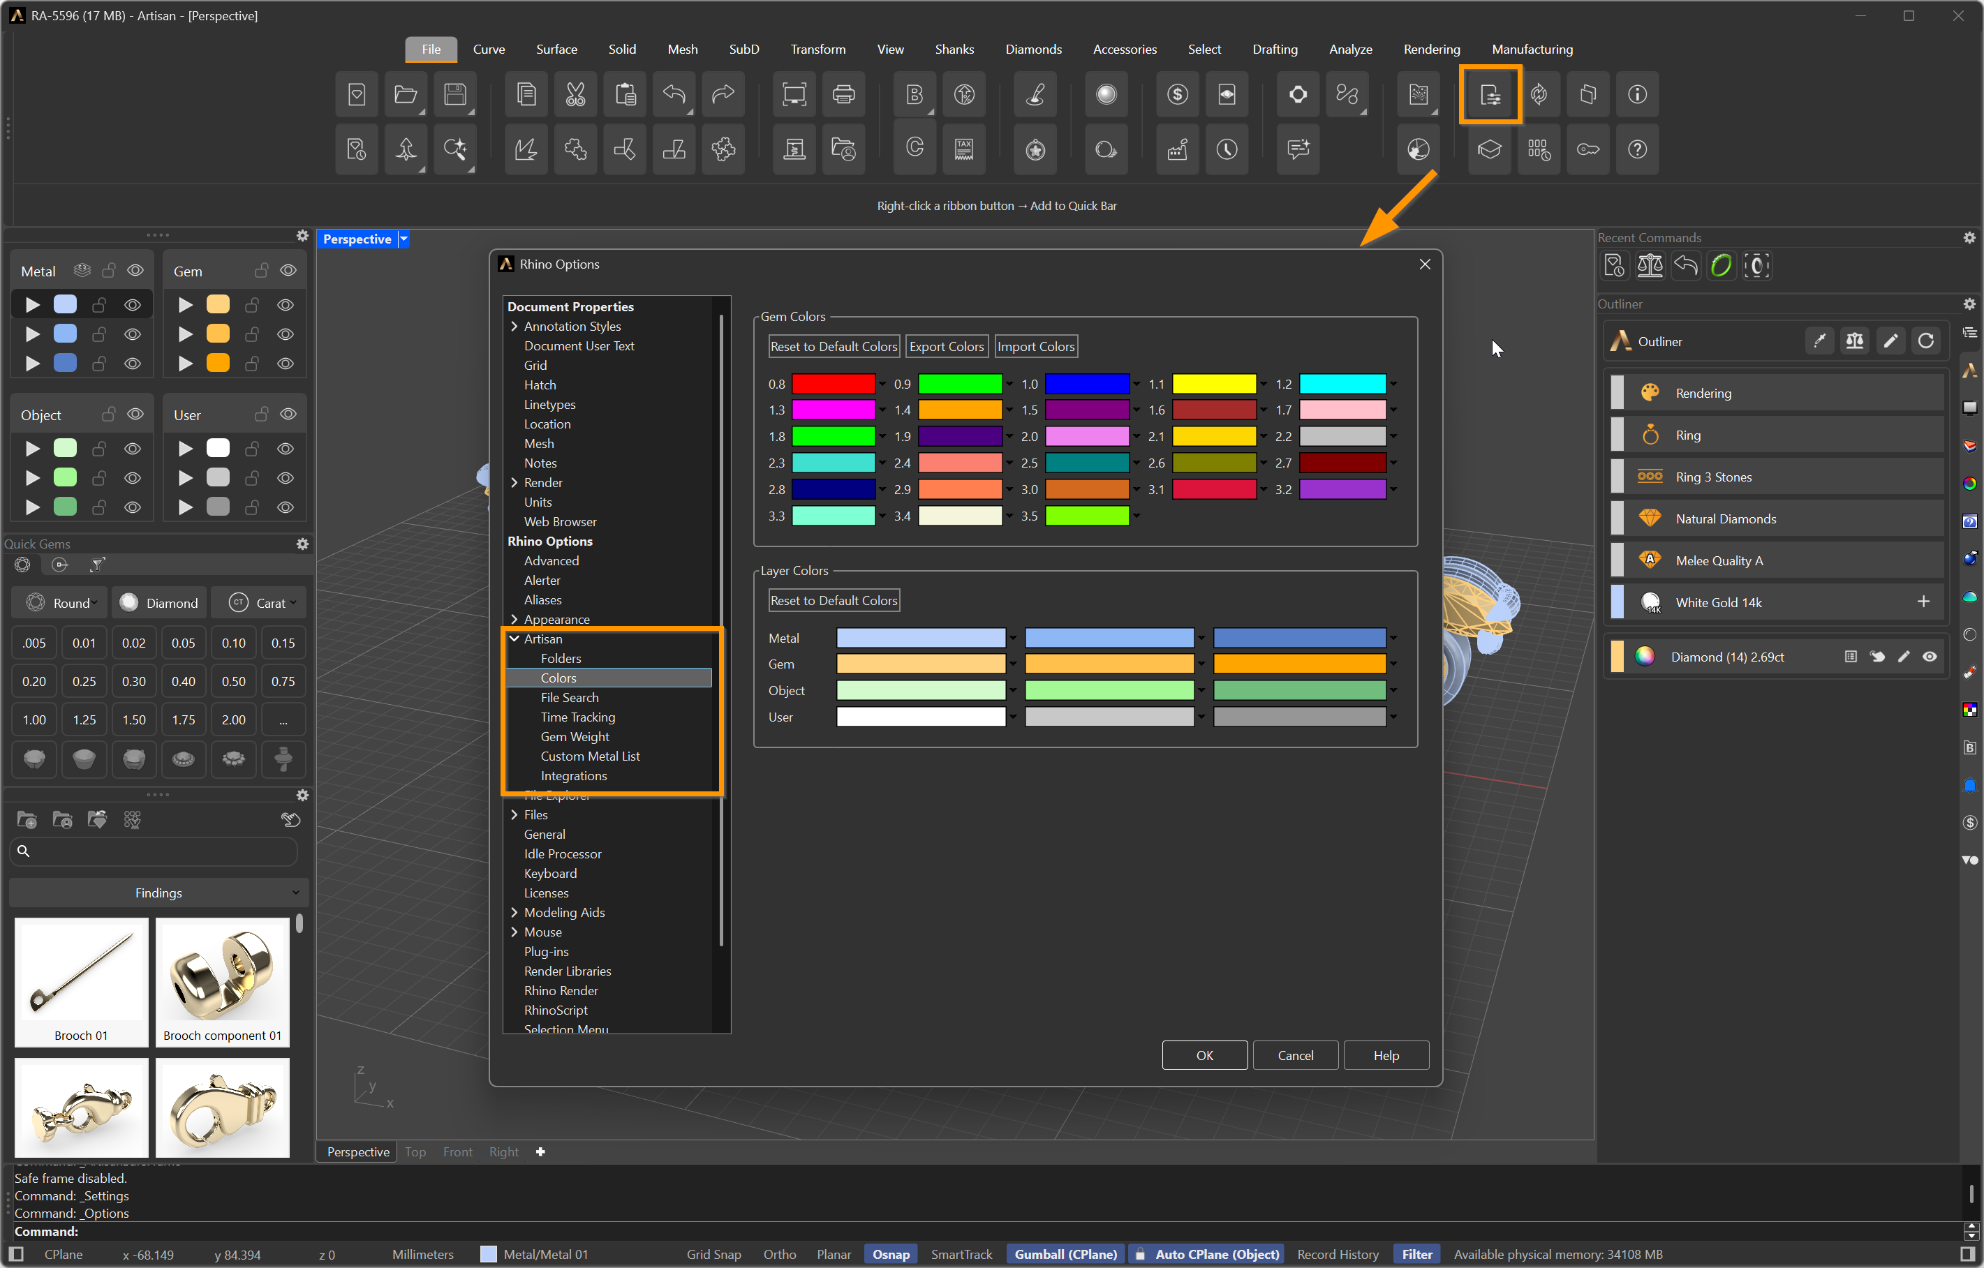The image size is (1984, 1268).
Task: Collapse the Artisan tree node
Action: tap(514, 639)
